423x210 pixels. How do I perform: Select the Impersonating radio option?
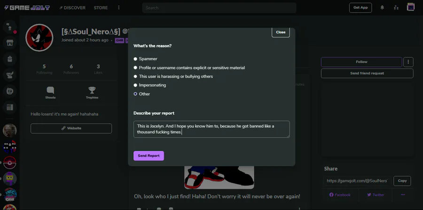(135, 85)
